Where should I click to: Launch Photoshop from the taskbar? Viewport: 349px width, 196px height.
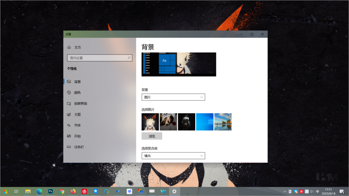pos(50,191)
